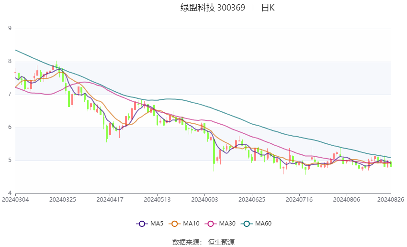Click the y-axis value 4

tap(10, 193)
